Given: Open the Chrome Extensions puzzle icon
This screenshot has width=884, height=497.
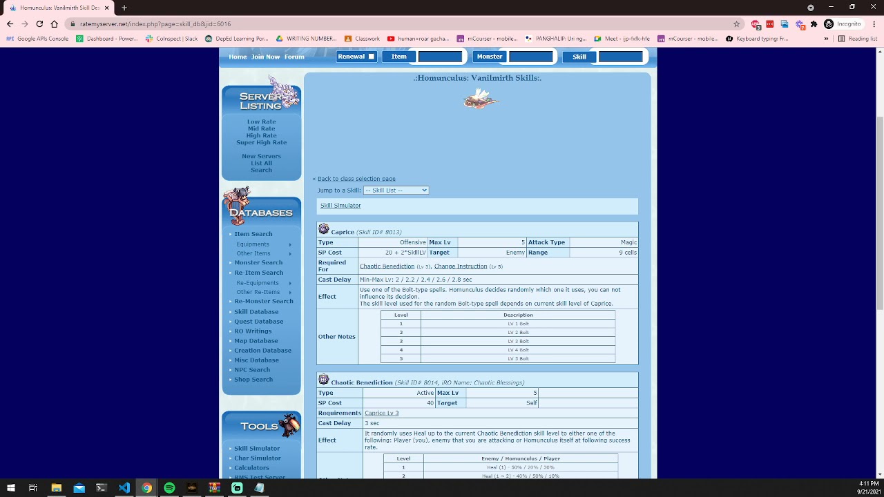Looking at the screenshot, I should 814,23.
